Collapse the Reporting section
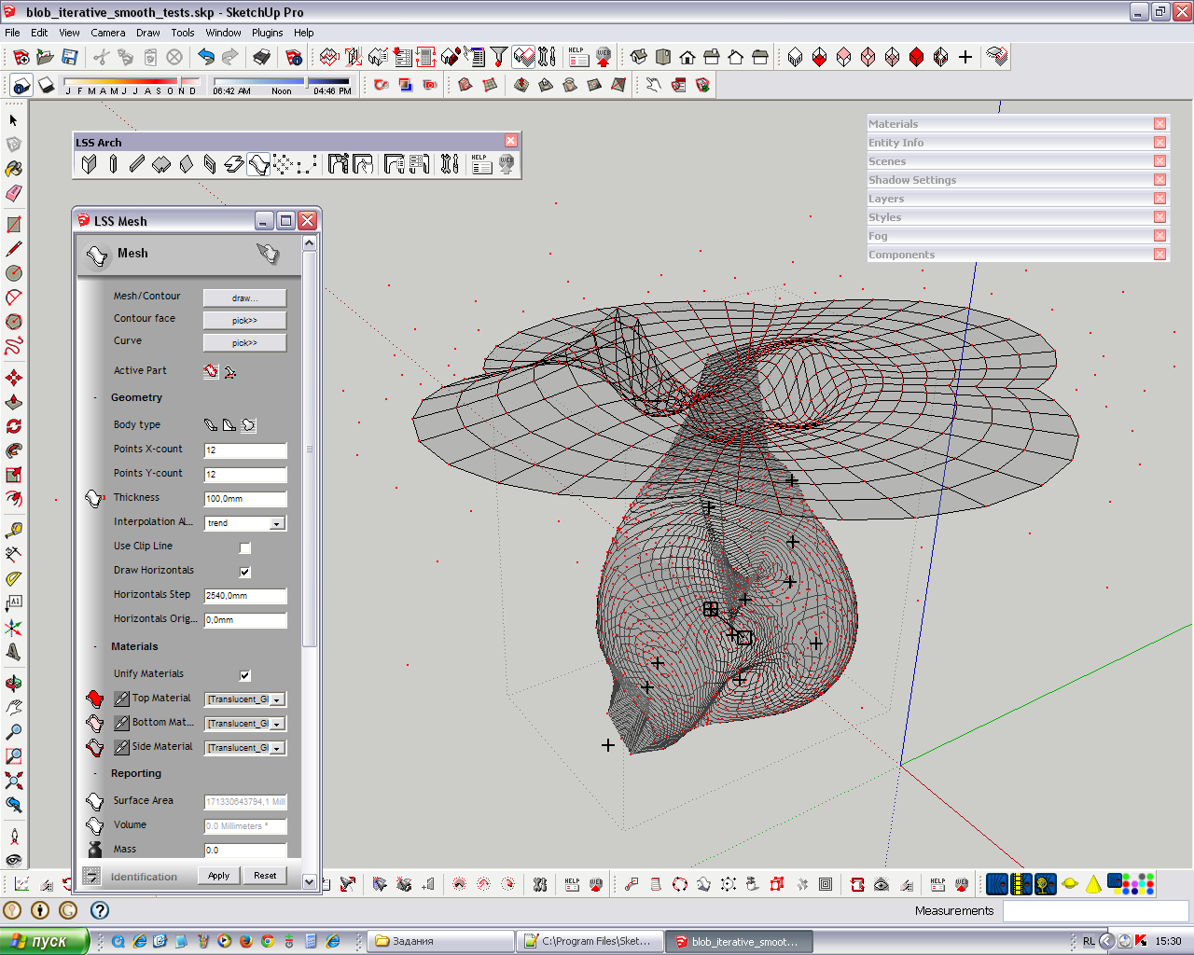 click(95, 774)
